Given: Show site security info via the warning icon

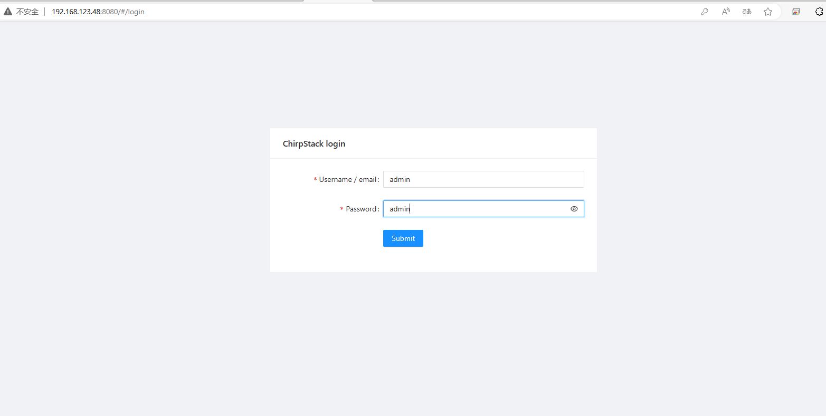Looking at the screenshot, I should click(8, 12).
